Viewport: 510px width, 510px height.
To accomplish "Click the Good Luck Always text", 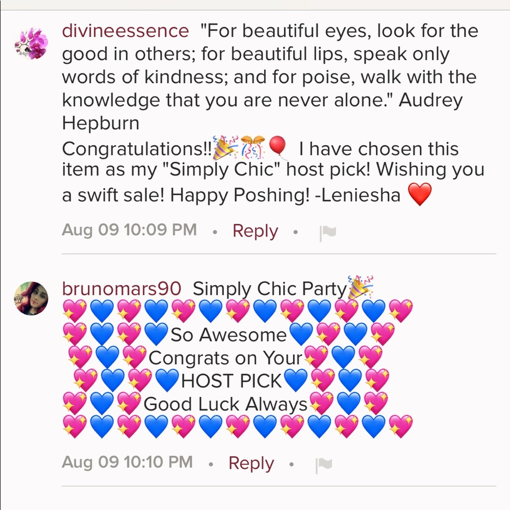I will (225, 404).
